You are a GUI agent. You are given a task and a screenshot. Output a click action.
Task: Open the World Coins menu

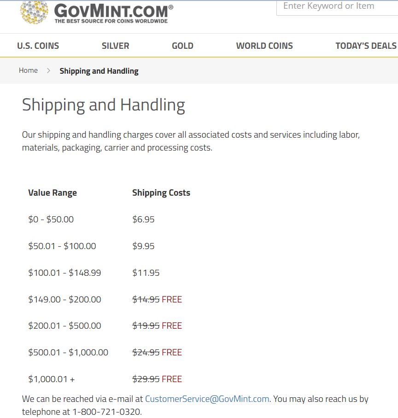tap(264, 46)
